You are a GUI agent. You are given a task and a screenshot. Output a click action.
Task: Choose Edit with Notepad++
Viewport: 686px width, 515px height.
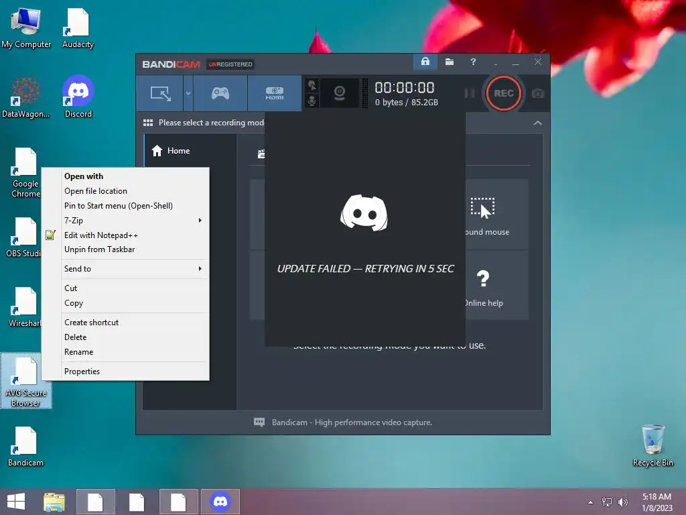125,235
